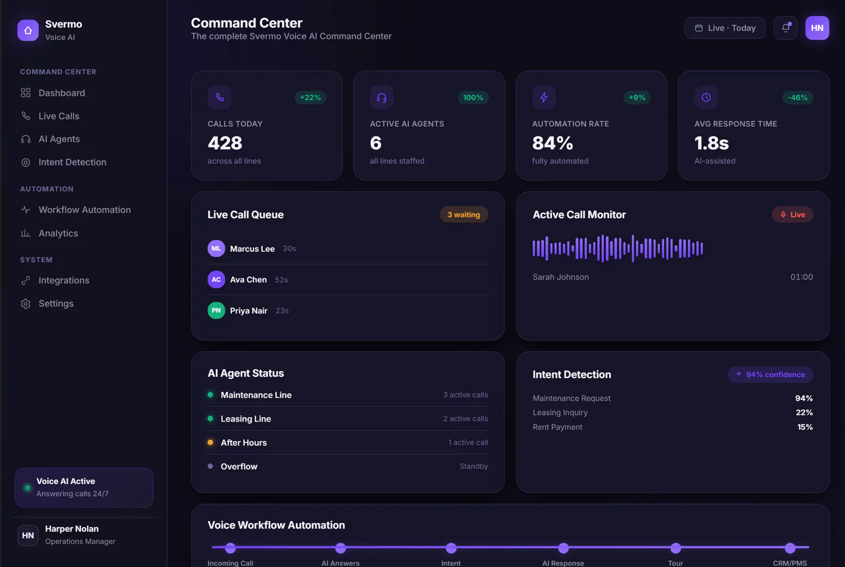Click Priya Nair's PN avatar in queue
The image size is (845, 567).
[x=216, y=311]
